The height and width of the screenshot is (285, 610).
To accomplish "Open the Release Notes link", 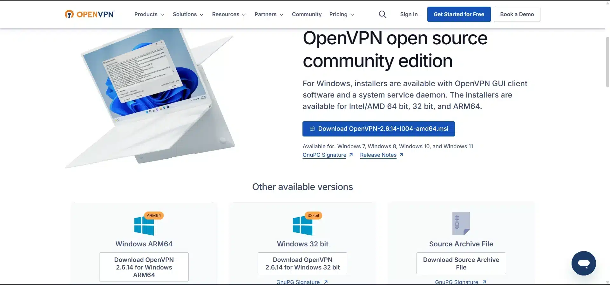I will (378, 155).
